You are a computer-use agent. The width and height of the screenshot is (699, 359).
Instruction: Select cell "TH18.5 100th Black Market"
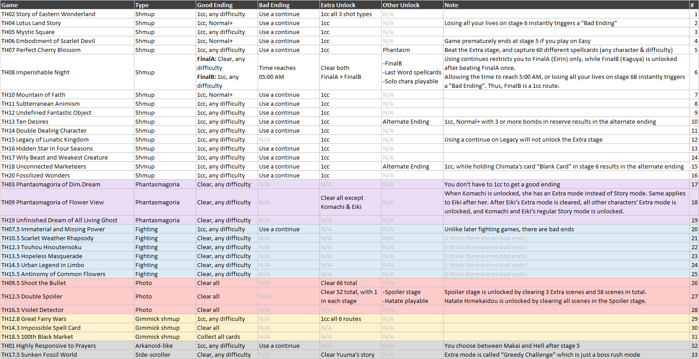coord(67,337)
